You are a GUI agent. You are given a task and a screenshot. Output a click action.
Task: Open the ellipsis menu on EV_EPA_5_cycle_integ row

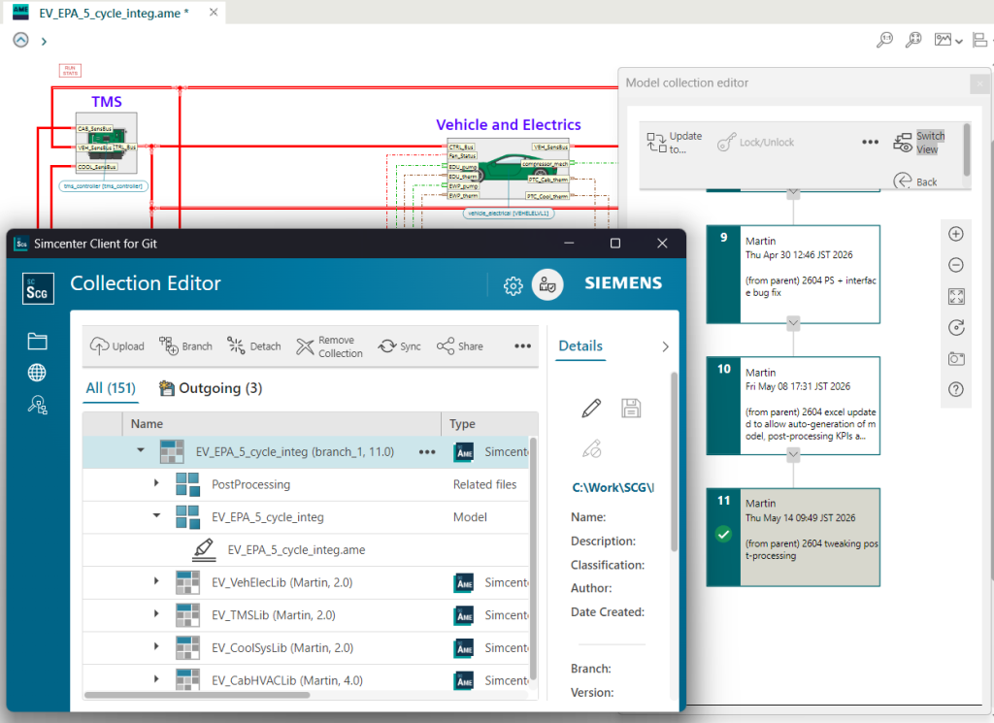(x=427, y=452)
